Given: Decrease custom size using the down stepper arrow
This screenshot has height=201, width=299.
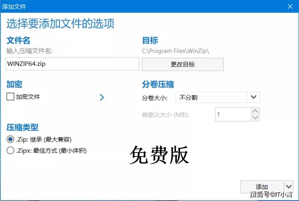Looking at the screenshot, I should (x=255, y=117).
